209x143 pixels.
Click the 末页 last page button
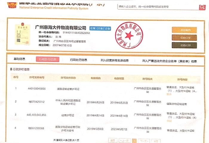point(156,141)
